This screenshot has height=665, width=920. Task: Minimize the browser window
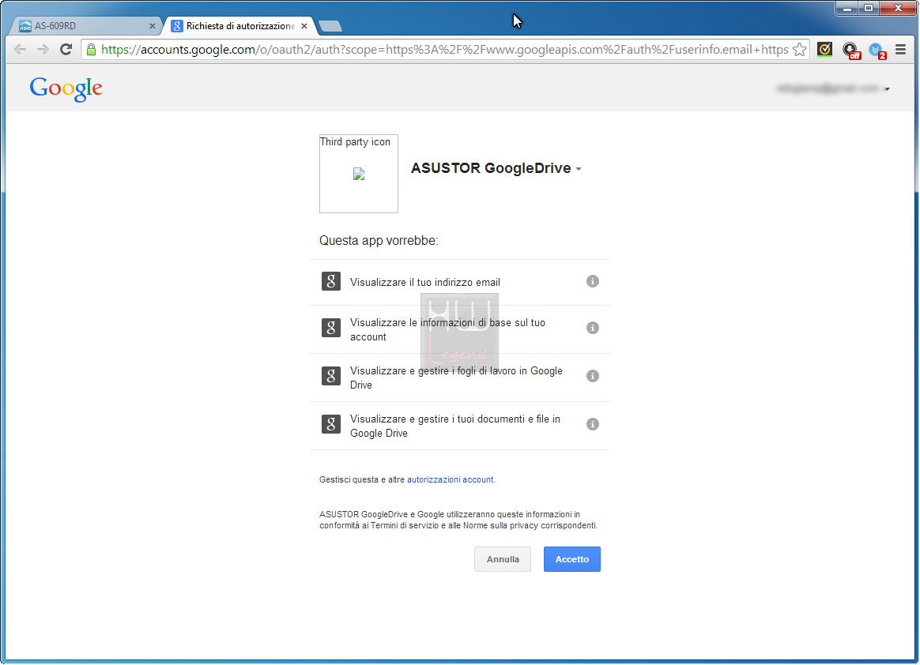[x=847, y=8]
